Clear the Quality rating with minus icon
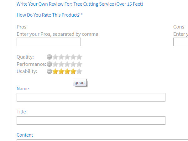Screen dimensions: 188x141 coord(49,57)
